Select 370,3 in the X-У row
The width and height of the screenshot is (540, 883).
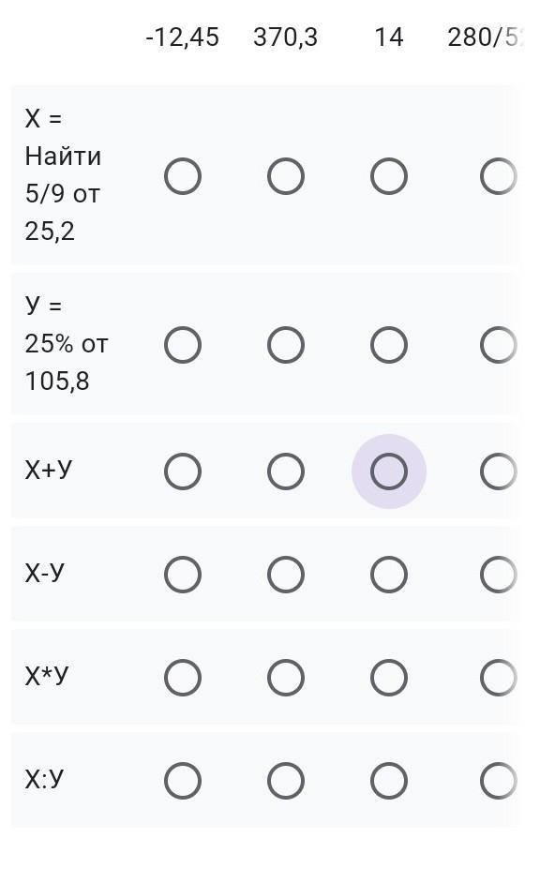coord(286,575)
